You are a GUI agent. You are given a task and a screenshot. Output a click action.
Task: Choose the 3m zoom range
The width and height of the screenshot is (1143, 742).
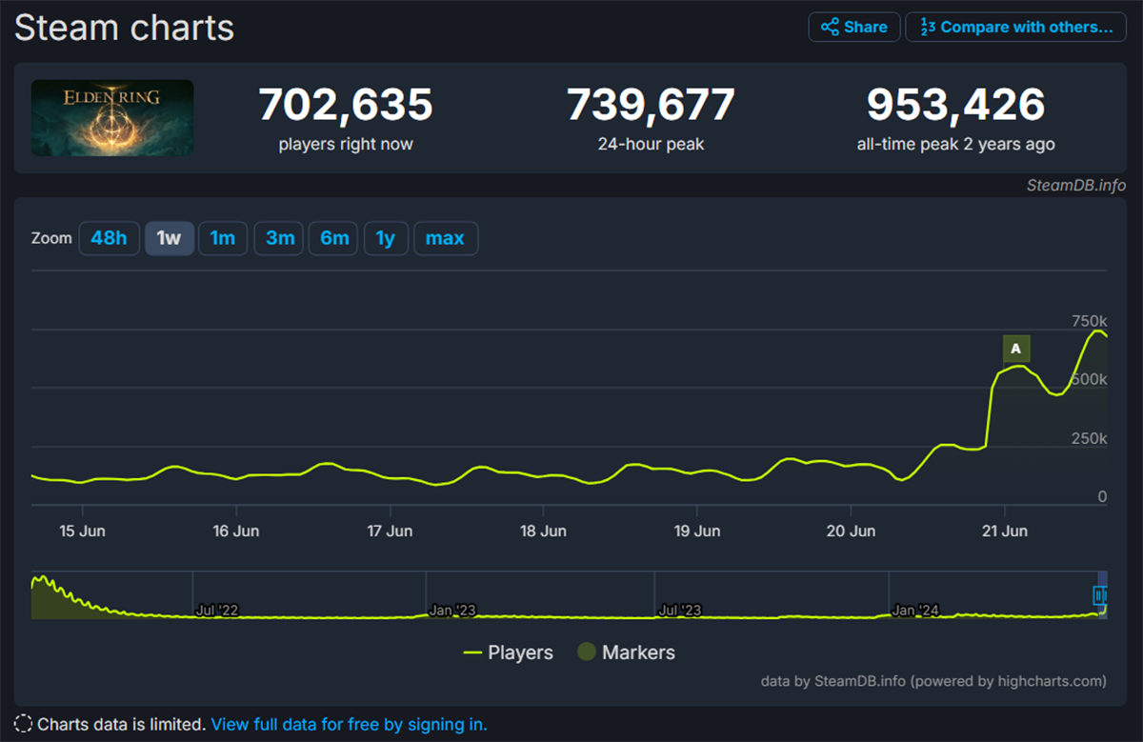(x=279, y=238)
